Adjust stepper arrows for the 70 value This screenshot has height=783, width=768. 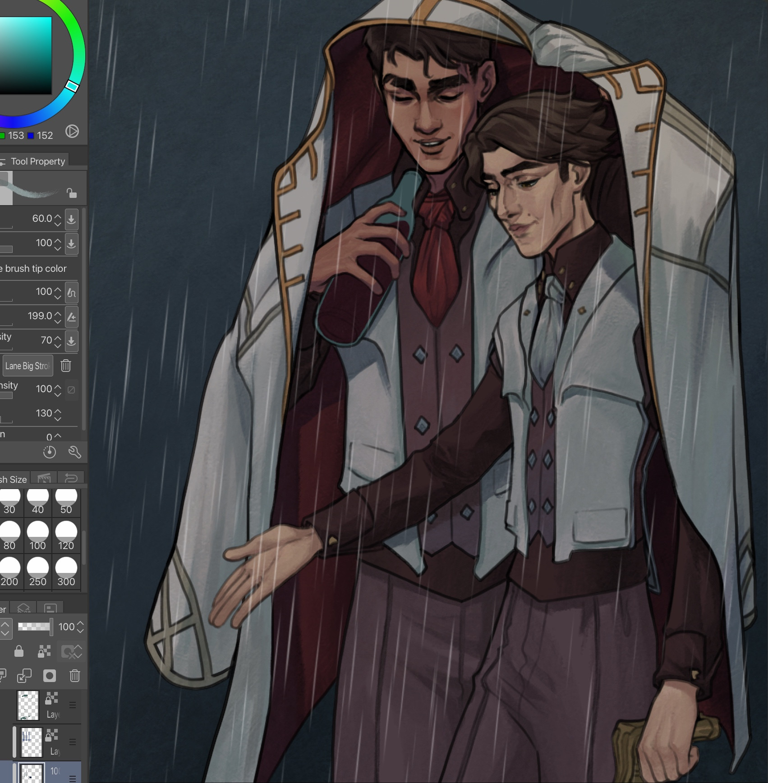coord(58,341)
